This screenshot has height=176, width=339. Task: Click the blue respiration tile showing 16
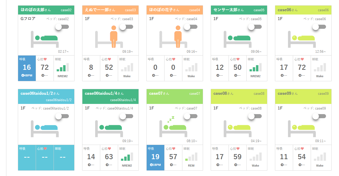point(27,68)
